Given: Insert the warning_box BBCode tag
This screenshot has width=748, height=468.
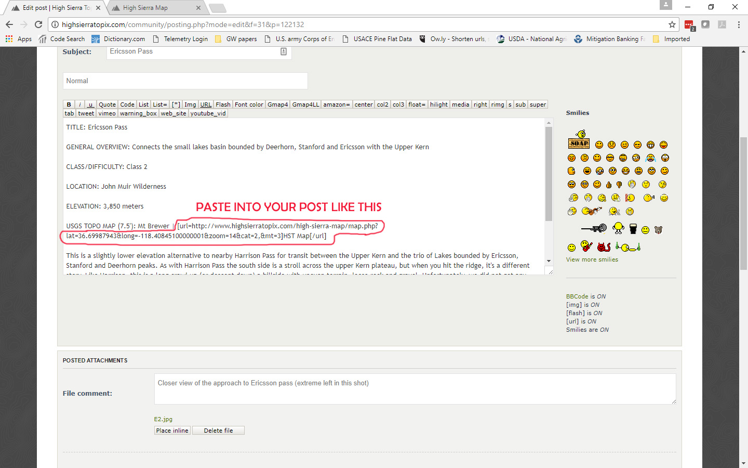Looking at the screenshot, I should 138,113.
